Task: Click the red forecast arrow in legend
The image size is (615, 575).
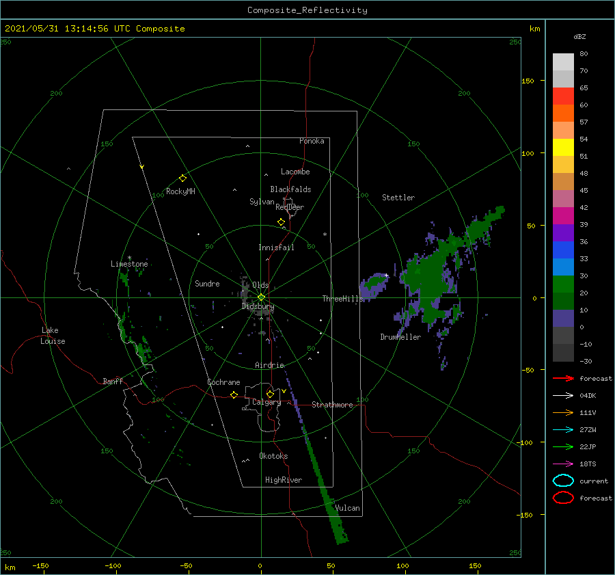Action: (563, 378)
